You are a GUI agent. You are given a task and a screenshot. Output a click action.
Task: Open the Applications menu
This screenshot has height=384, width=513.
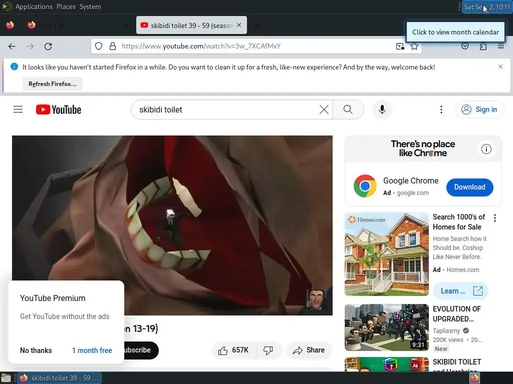[x=34, y=6]
